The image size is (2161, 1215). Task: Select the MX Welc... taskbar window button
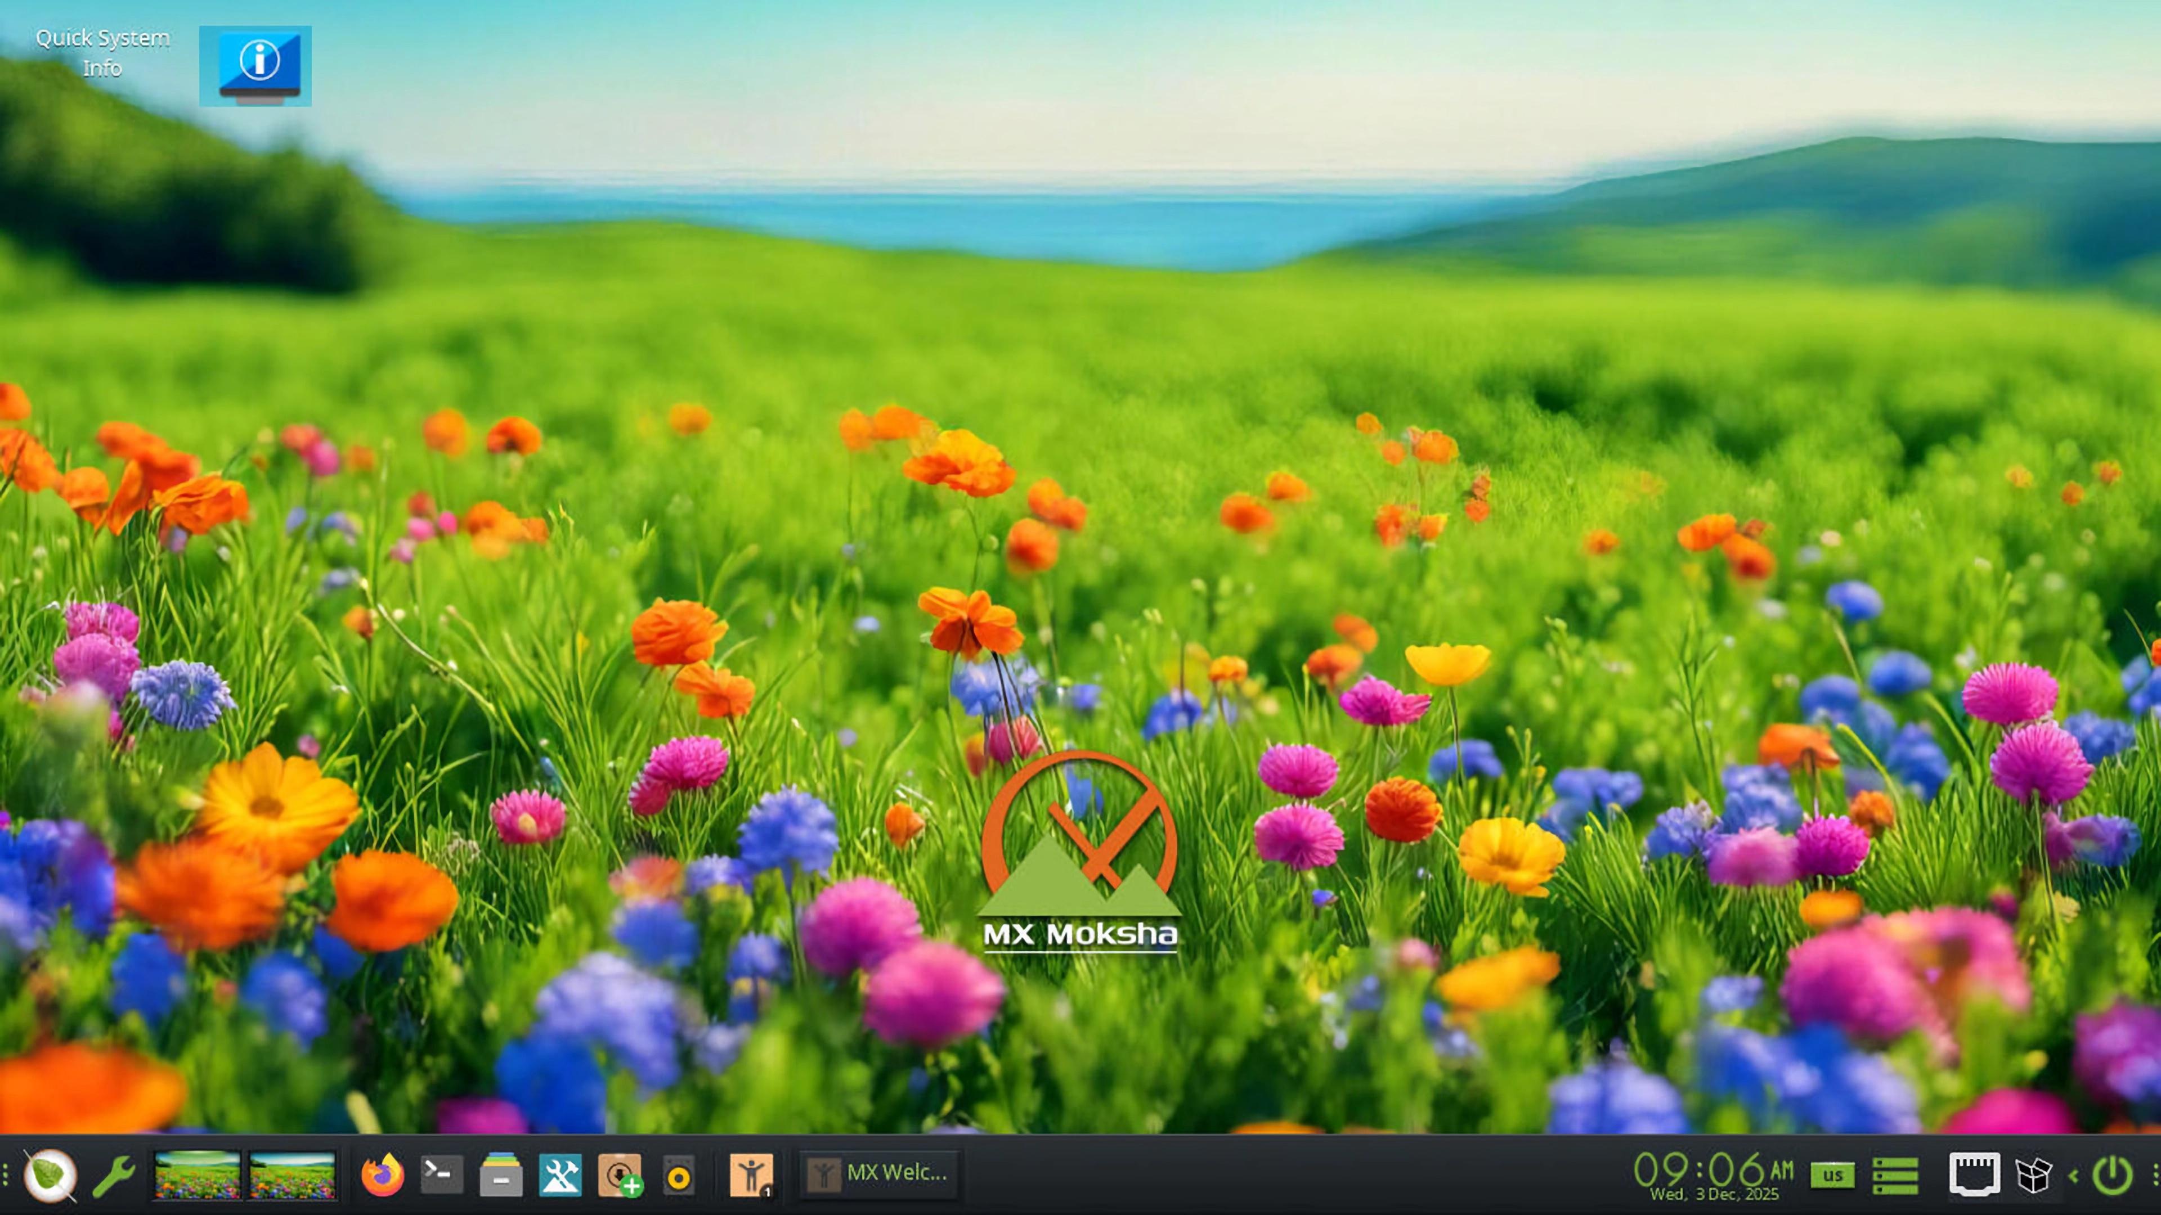point(878,1173)
